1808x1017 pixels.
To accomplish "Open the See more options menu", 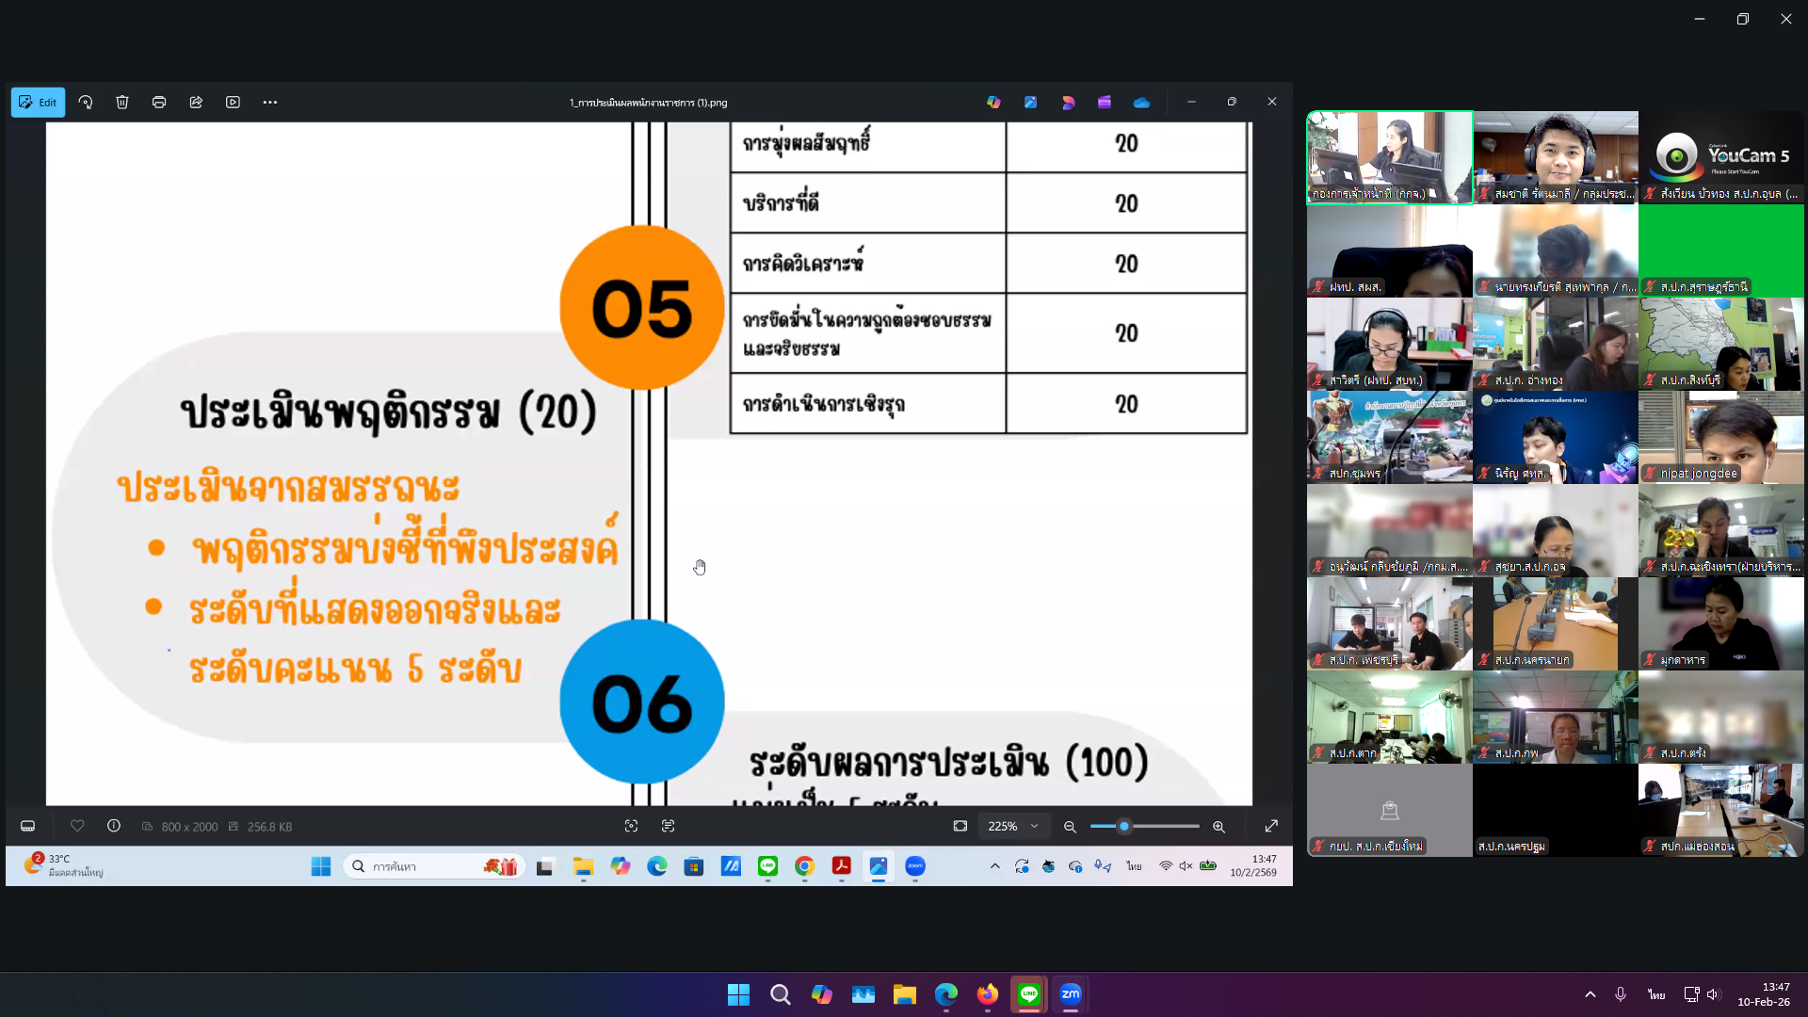I will [x=270, y=102].
